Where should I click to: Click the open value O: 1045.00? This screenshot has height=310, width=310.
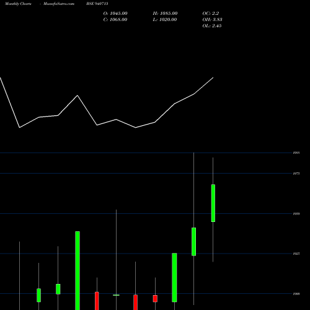click(115, 14)
